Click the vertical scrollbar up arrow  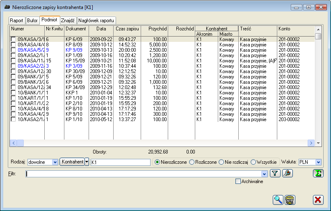click(x=318, y=29)
